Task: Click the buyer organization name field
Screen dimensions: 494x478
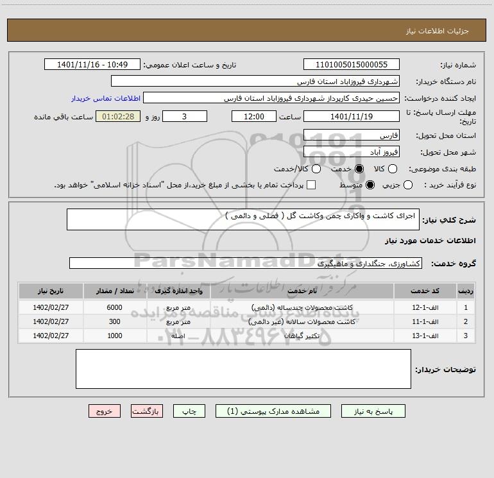Action: (x=255, y=81)
